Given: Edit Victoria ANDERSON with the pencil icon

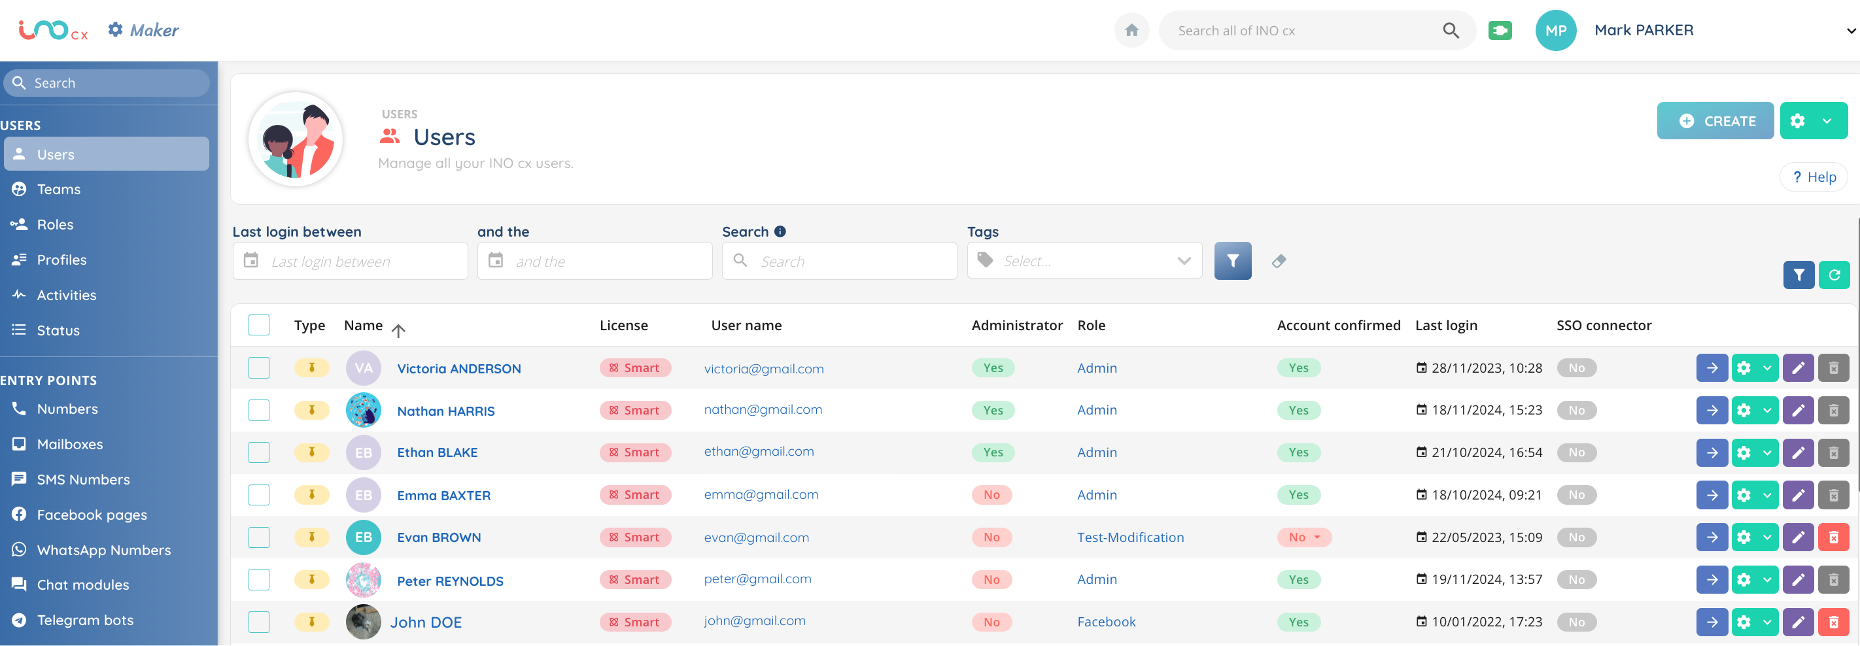Looking at the screenshot, I should [1797, 368].
